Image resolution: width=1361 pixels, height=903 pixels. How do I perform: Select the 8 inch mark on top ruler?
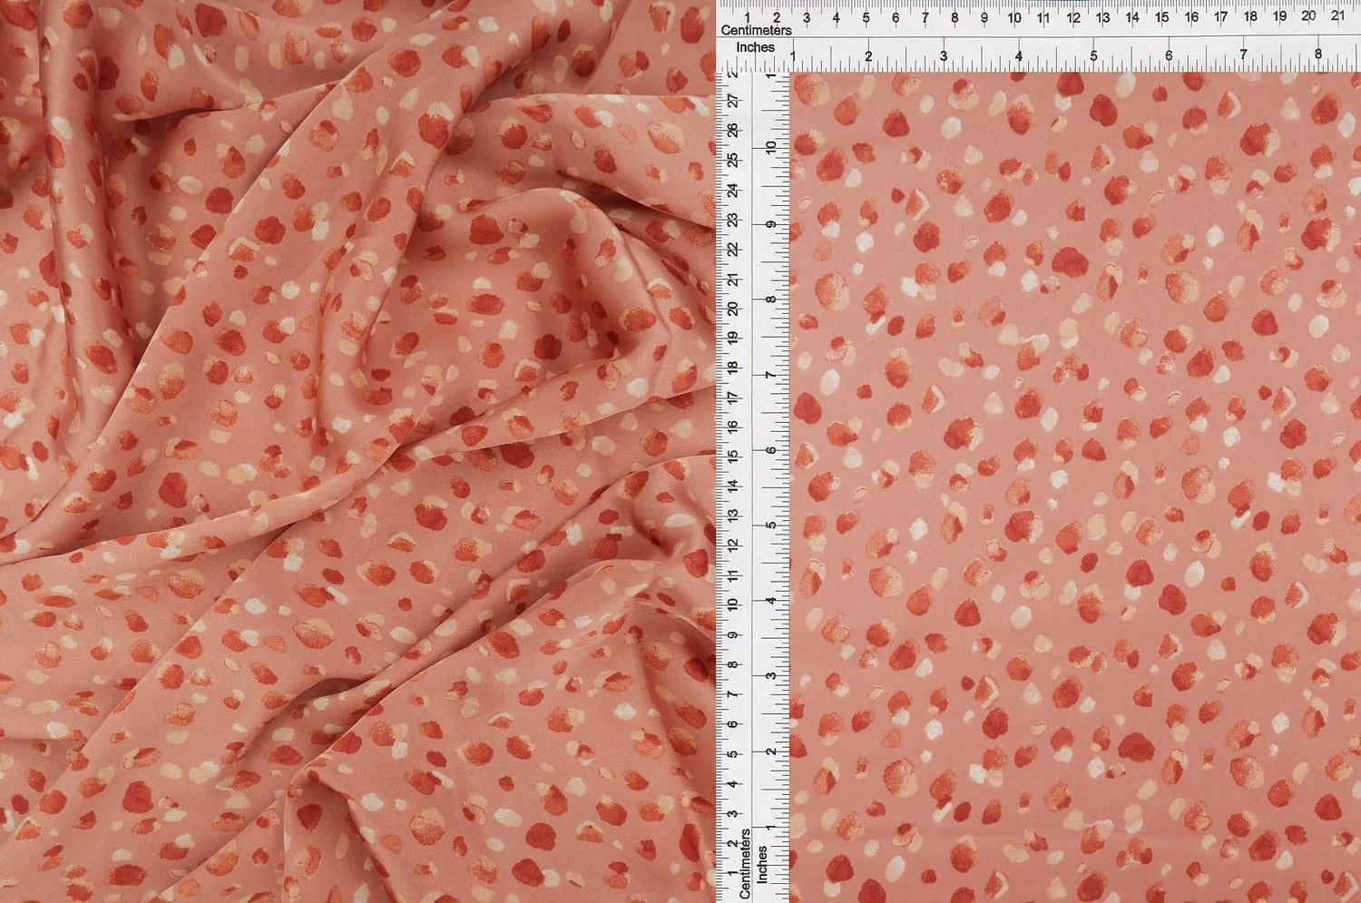tap(1318, 56)
